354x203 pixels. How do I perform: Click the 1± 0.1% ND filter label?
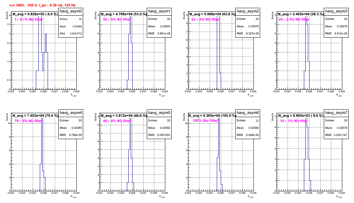(29, 20)
